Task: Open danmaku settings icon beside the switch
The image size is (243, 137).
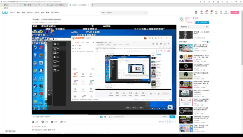Action: (105, 117)
